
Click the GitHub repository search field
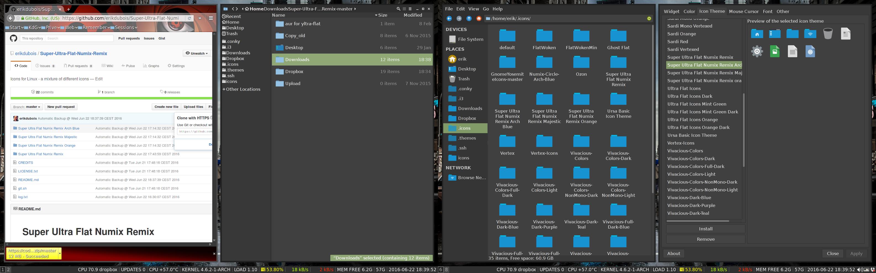79,38
